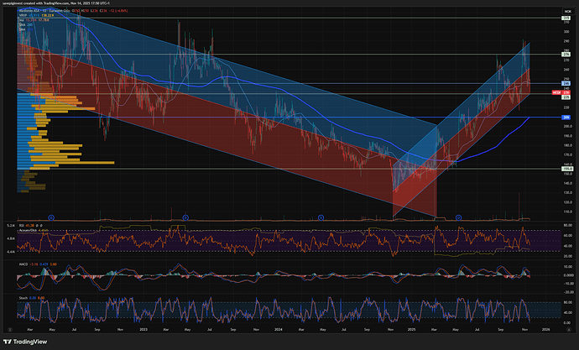
Task: Click the red MEDI price tag on price axis
Action: 555,91
